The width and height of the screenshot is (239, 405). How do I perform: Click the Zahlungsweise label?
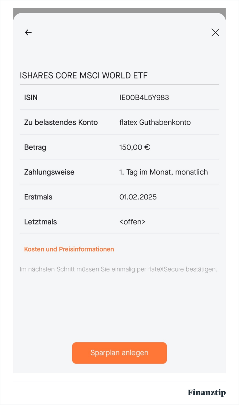click(49, 172)
